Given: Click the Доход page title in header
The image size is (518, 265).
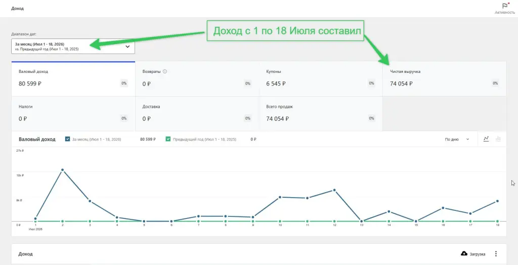Looking at the screenshot, I should [18, 8].
